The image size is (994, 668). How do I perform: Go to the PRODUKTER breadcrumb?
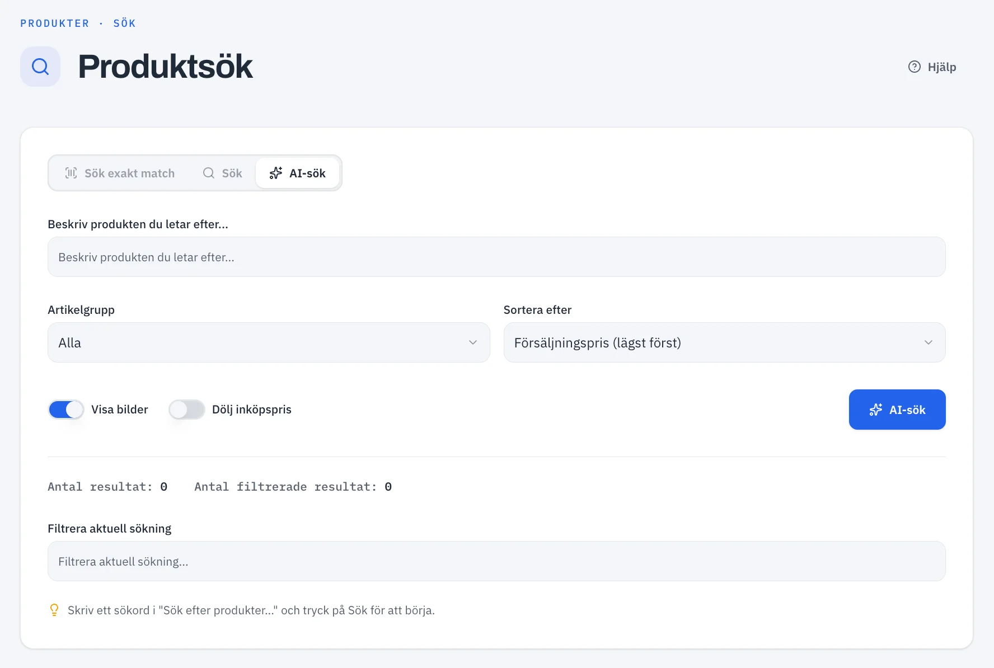[x=55, y=23]
